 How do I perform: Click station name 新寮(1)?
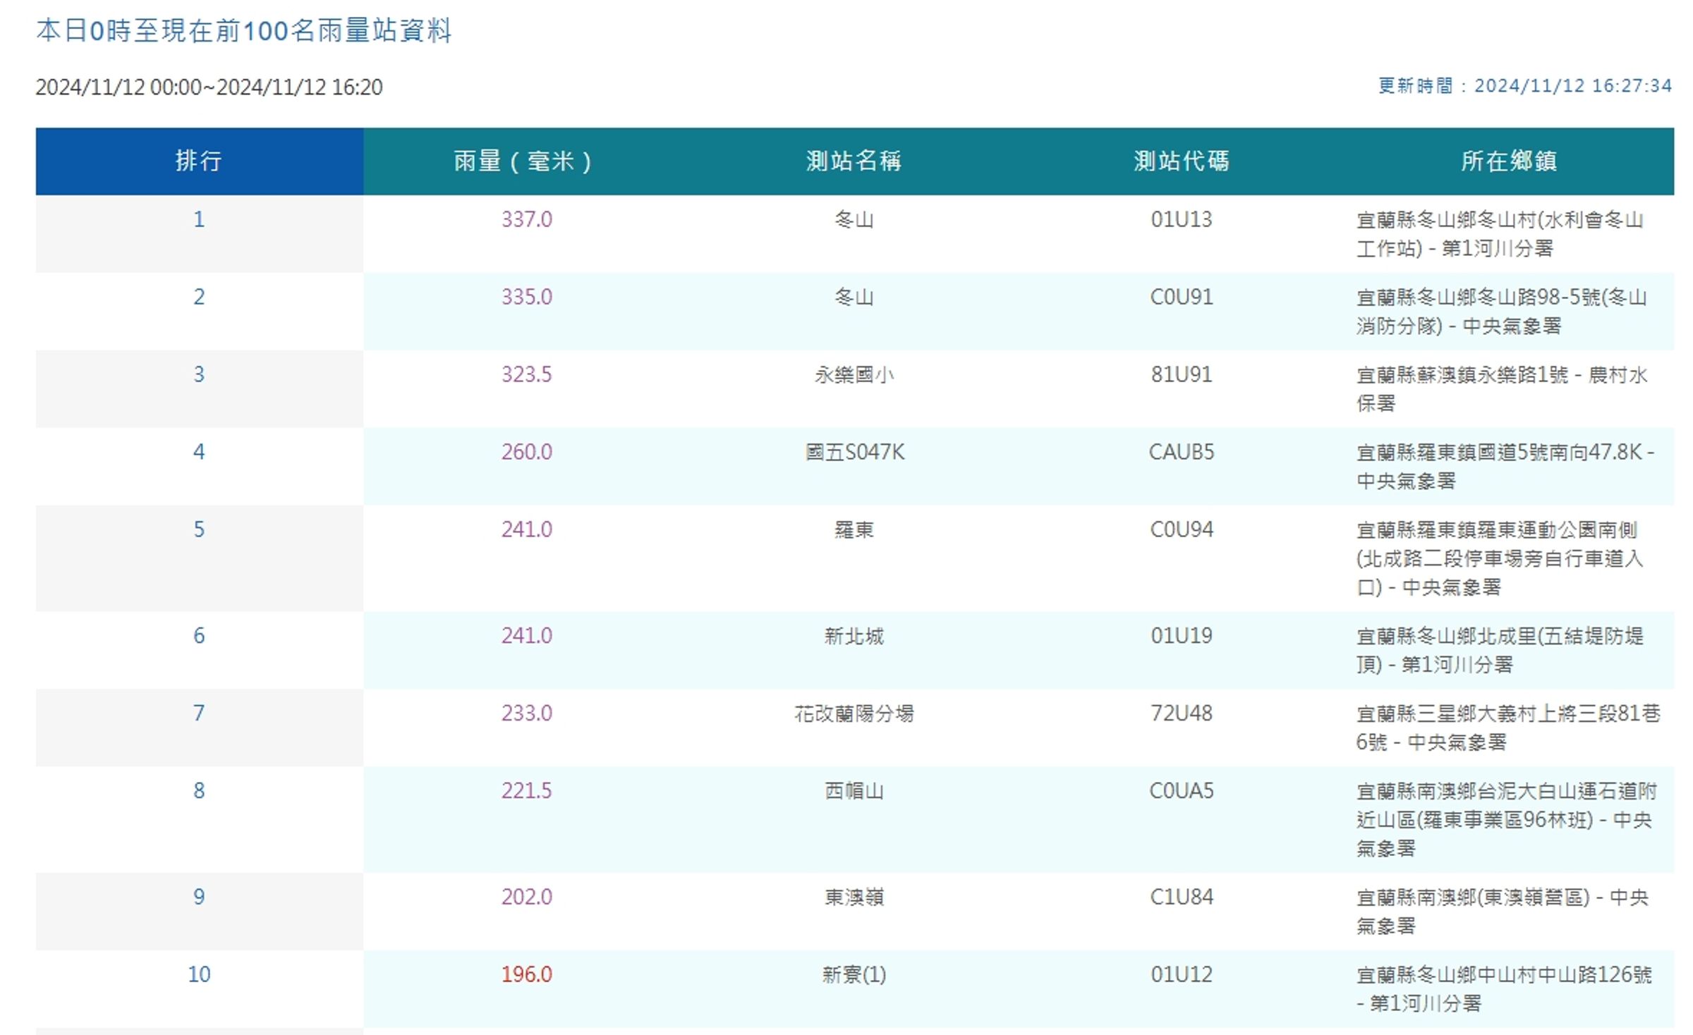pos(854,975)
